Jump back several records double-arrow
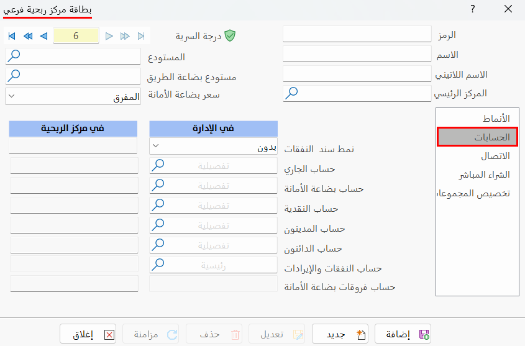The height and width of the screenshot is (346, 525). click(x=28, y=36)
